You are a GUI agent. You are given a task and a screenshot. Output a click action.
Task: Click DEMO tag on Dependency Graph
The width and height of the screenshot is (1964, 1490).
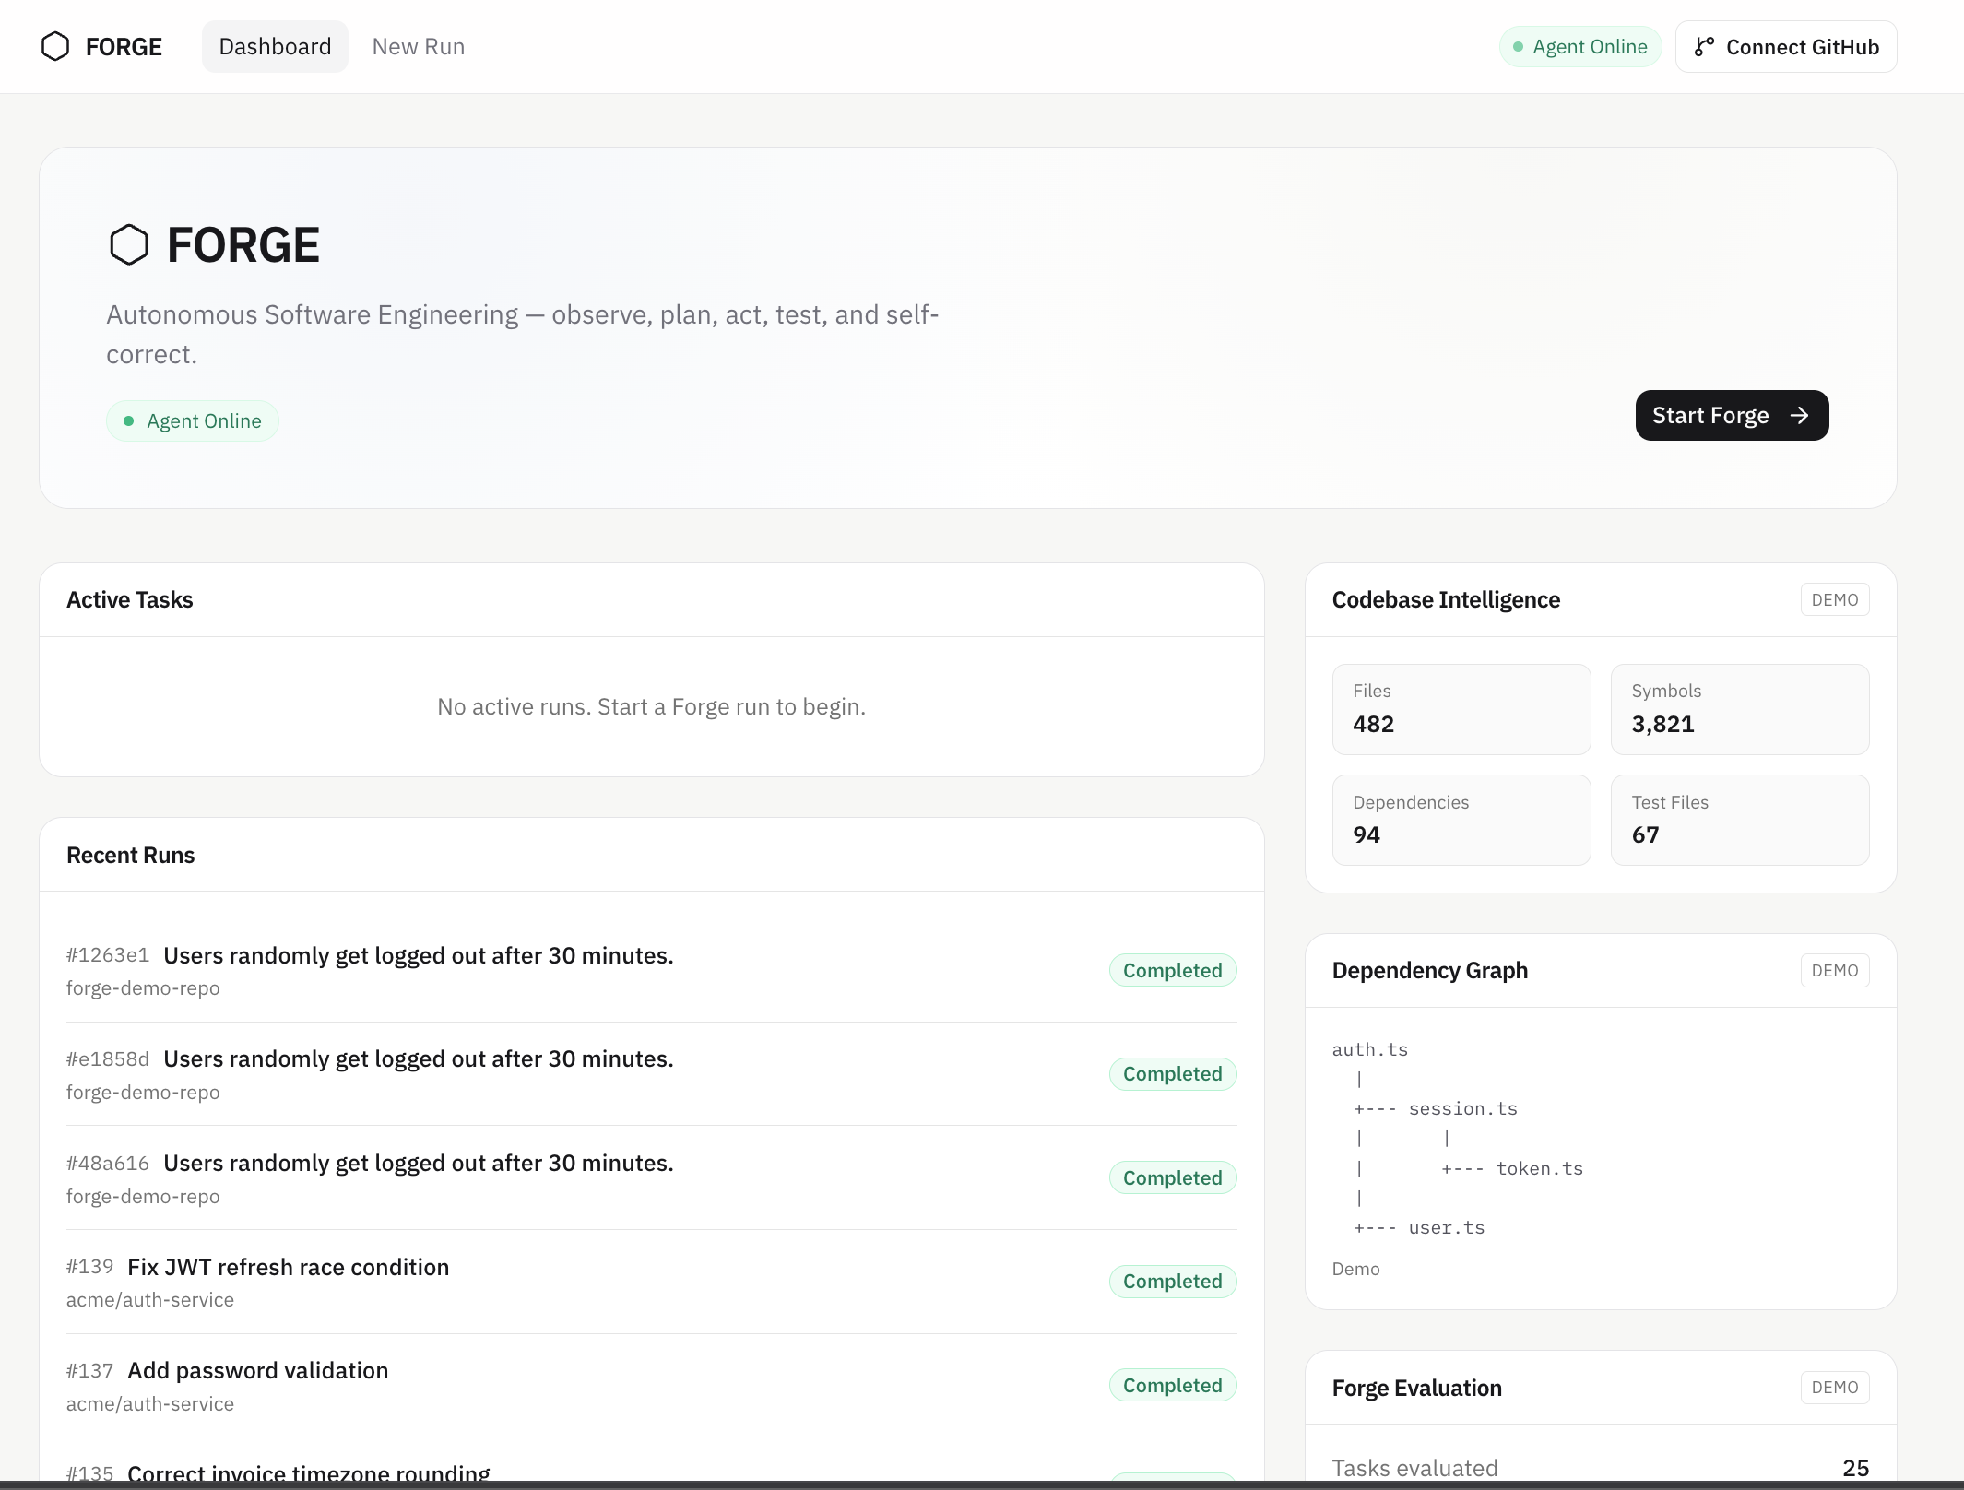[1835, 970]
